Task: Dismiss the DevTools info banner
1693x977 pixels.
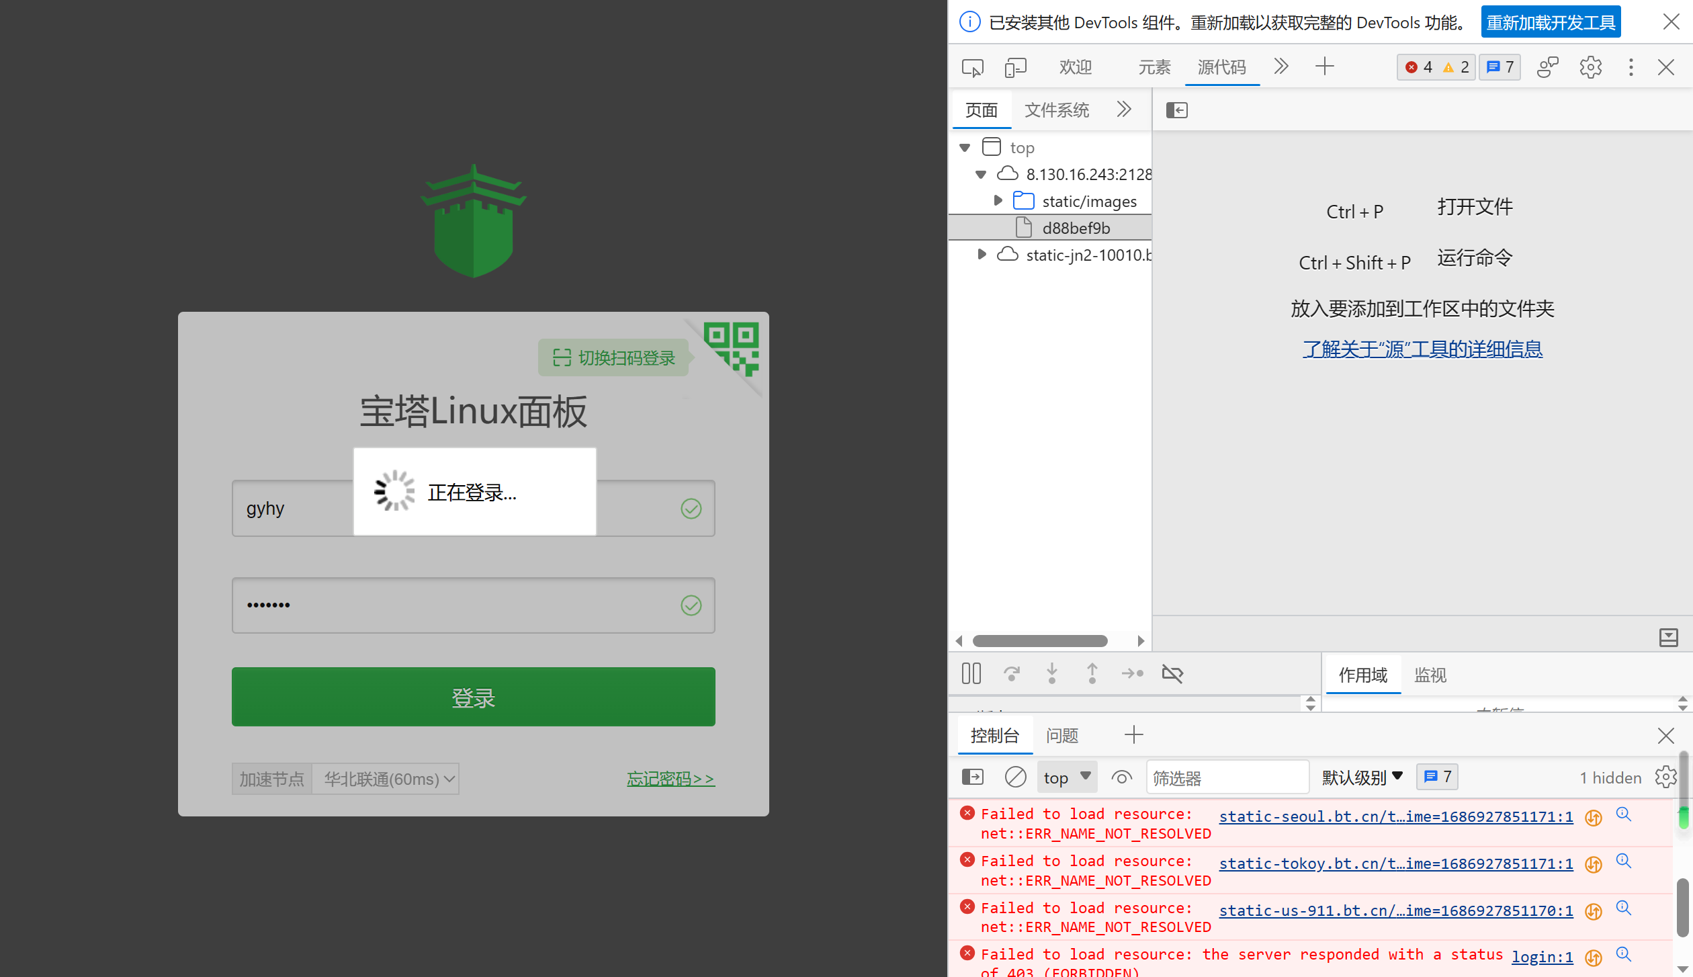Action: click(x=1671, y=22)
